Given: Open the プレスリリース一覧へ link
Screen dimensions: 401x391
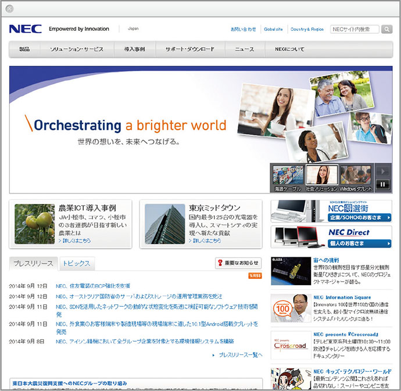Looking at the screenshot, I should (241, 355).
